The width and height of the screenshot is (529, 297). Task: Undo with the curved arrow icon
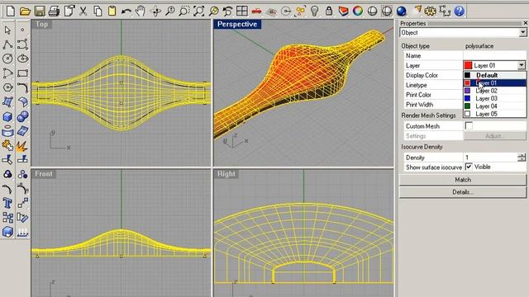click(126, 12)
